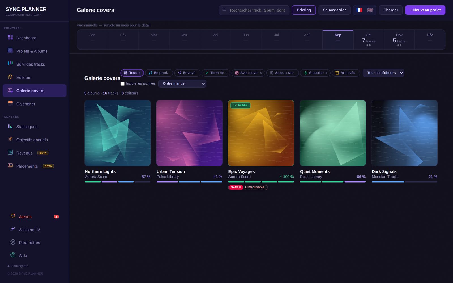This screenshot has width=453, height=283.
Task: Click the + Nouveau projet button
Action: click(x=425, y=10)
